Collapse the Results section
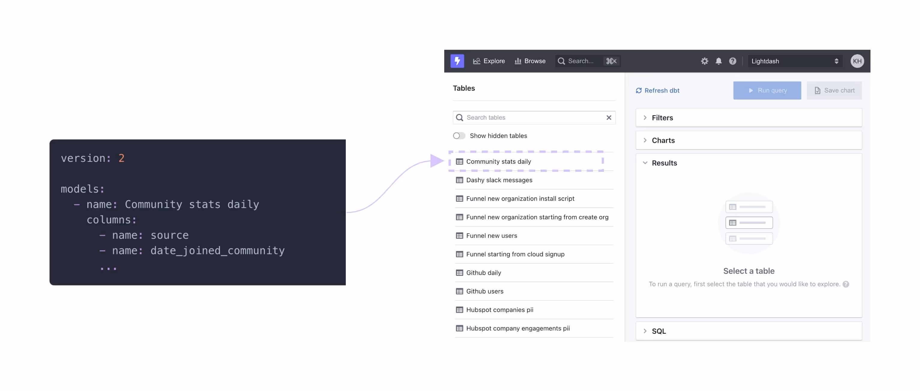 click(x=664, y=163)
